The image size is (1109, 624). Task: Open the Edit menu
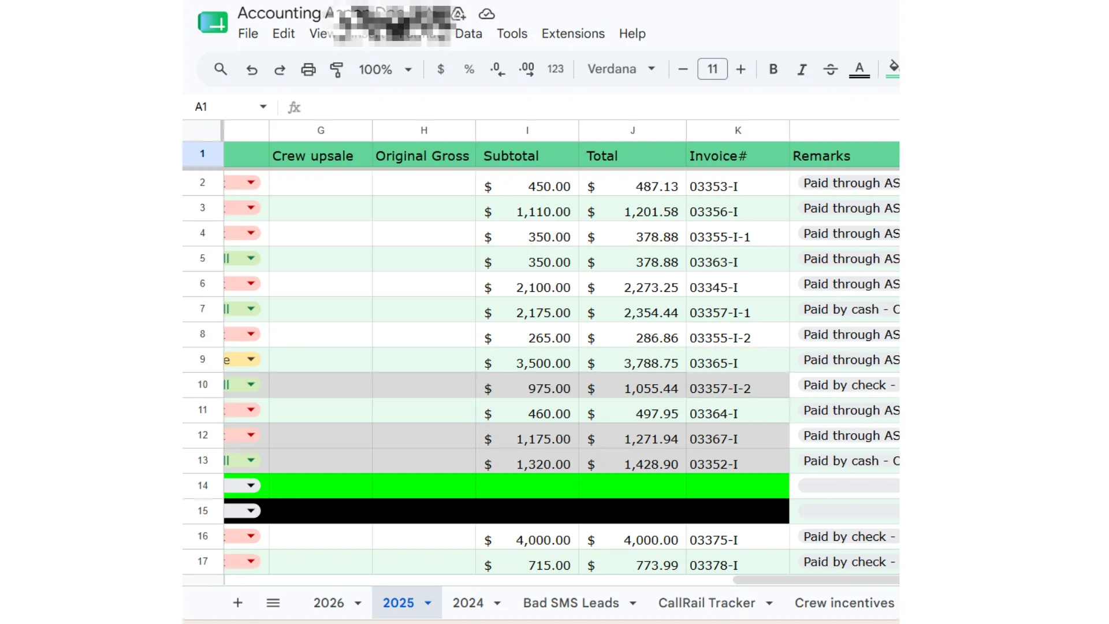click(x=283, y=34)
